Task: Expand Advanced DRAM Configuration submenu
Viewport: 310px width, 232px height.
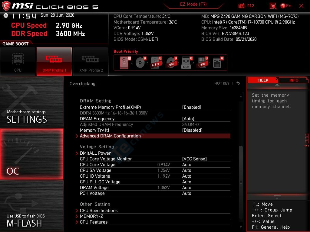Action: click(155, 136)
